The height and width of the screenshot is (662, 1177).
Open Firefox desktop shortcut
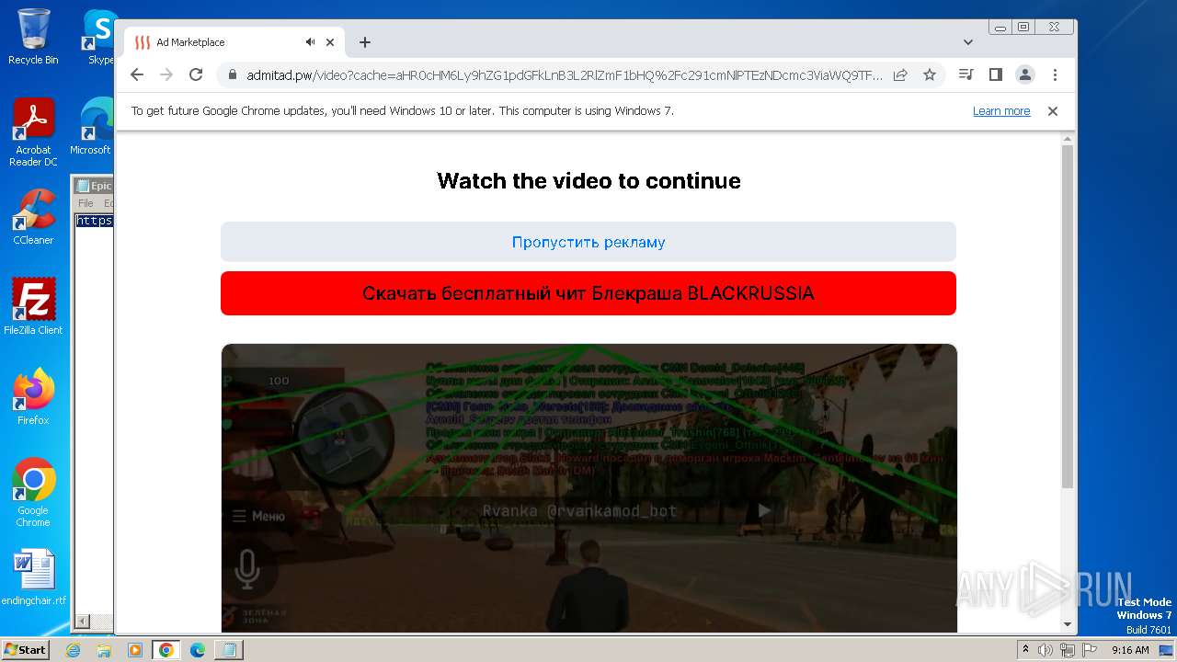pyautogui.click(x=33, y=397)
